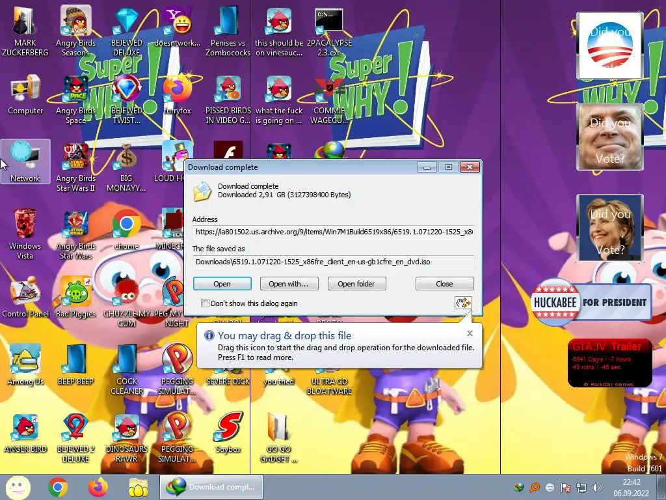Image resolution: width=666 pixels, height=500 pixels.
Task: Click the Open folder button
Action: pos(356,284)
